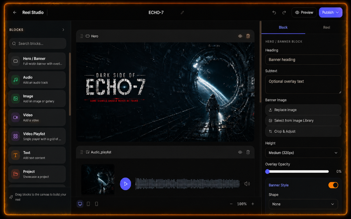
Task: Switch to tablet preview mode
Action: (x=88, y=204)
